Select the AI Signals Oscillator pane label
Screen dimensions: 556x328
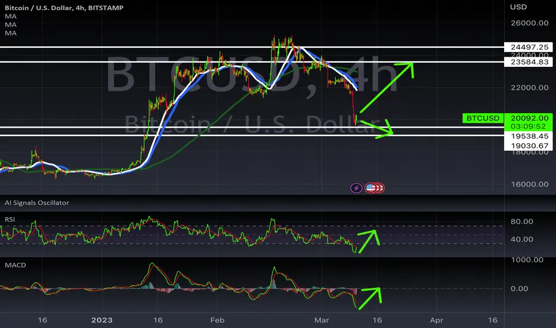coord(37,203)
